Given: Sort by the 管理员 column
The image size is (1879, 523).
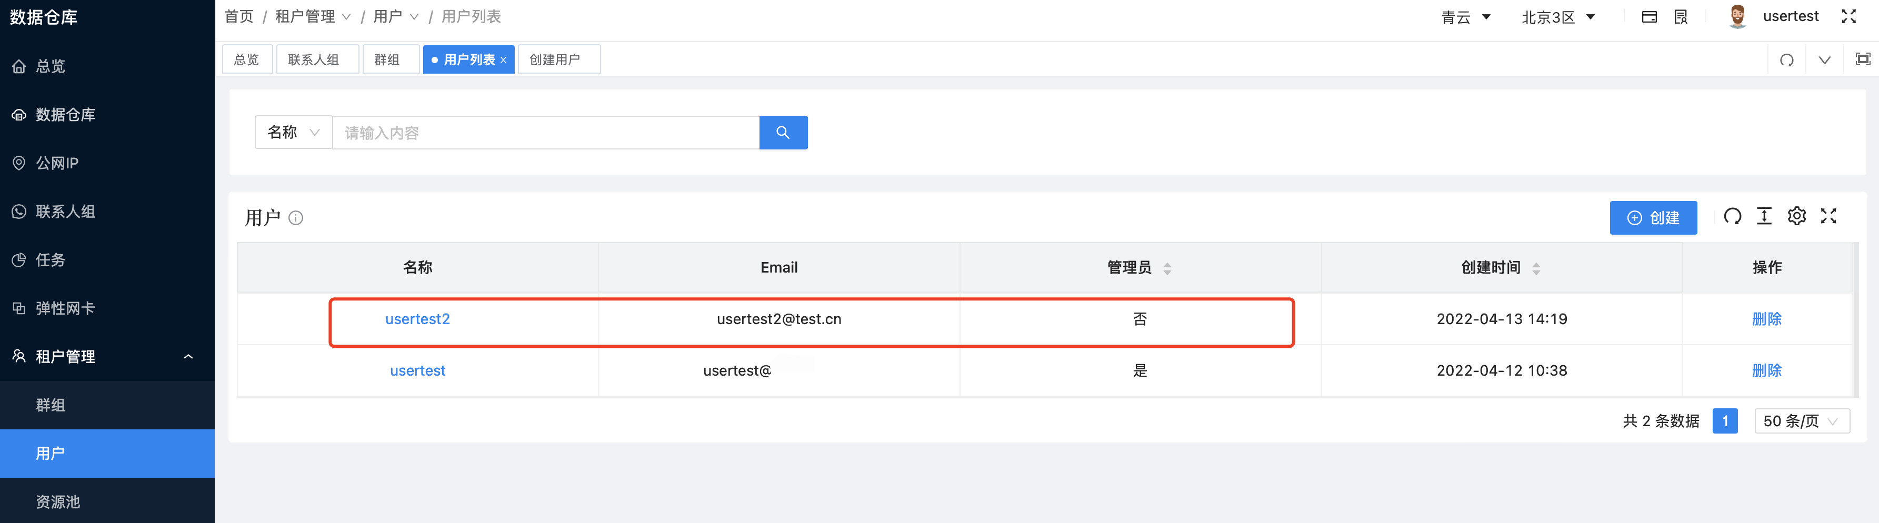Looking at the screenshot, I should tap(1168, 268).
